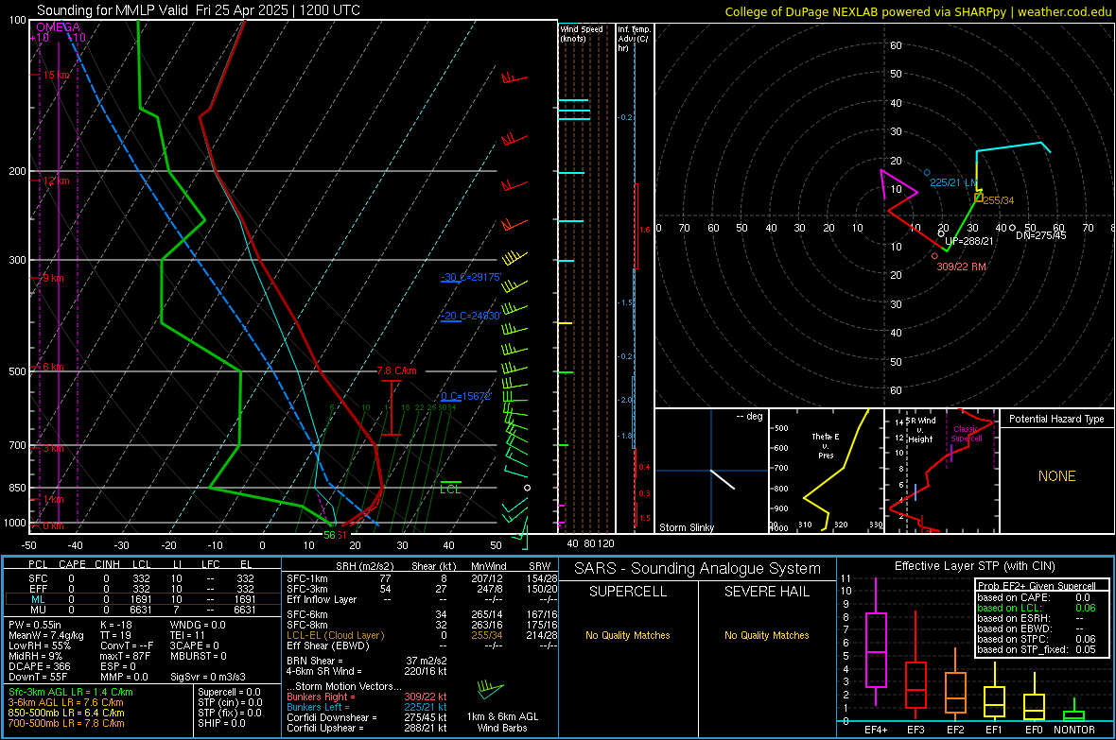Select the -30 C=29175' level label
Image resolution: width=1116 pixels, height=740 pixels.
pyautogui.click(x=471, y=277)
